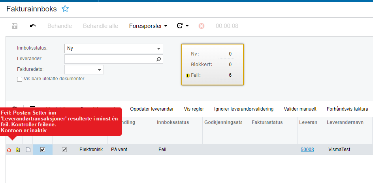Viewport: 373px width, 183px height.
Task: Open the arrow next to clock refresh icon
Action: pyautogui.click(x=187, y=26)
